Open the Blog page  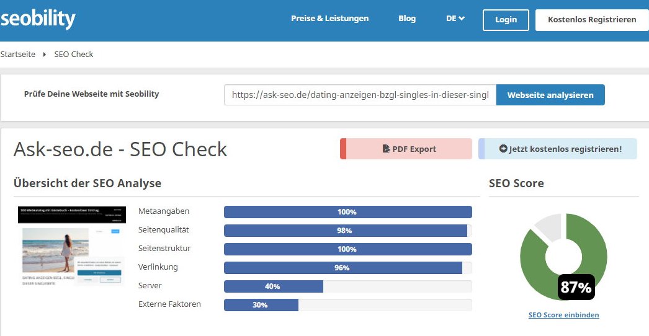tap(407, 19)
